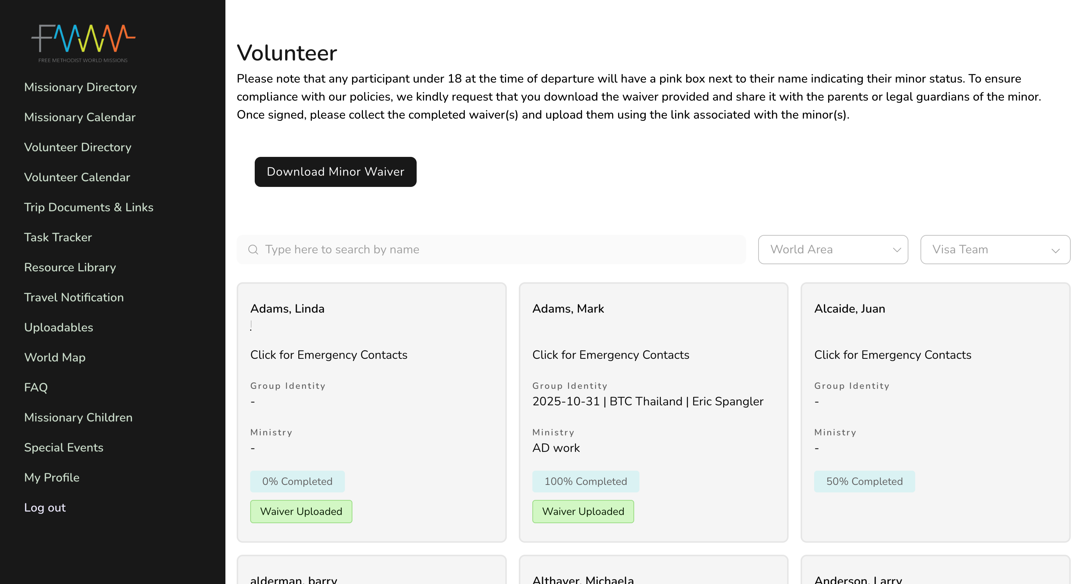The height and width of the screenshot is (584, 1082).
Task: Click the World Area chevron arrow
Action: click(897, 250)
